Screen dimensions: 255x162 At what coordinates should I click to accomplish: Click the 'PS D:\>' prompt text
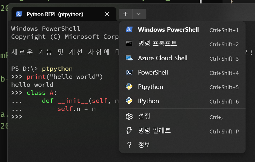coord(24,69)
